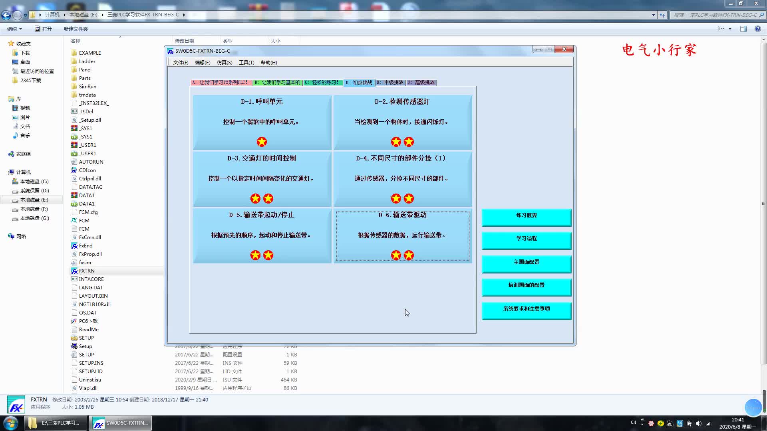Select 本地磁盘 (C:) in sidebar

[30, 181]
